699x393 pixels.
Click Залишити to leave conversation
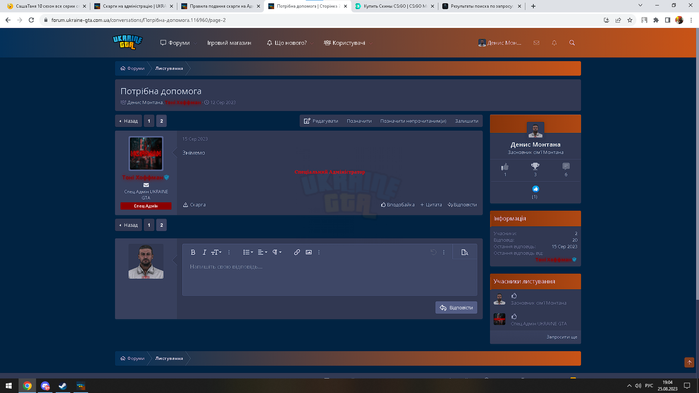pyautogui.click(x=466, y=121)
